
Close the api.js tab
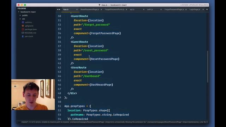point(144,10)
